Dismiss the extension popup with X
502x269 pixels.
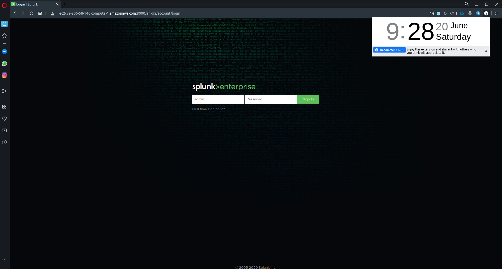pos(486,51)
